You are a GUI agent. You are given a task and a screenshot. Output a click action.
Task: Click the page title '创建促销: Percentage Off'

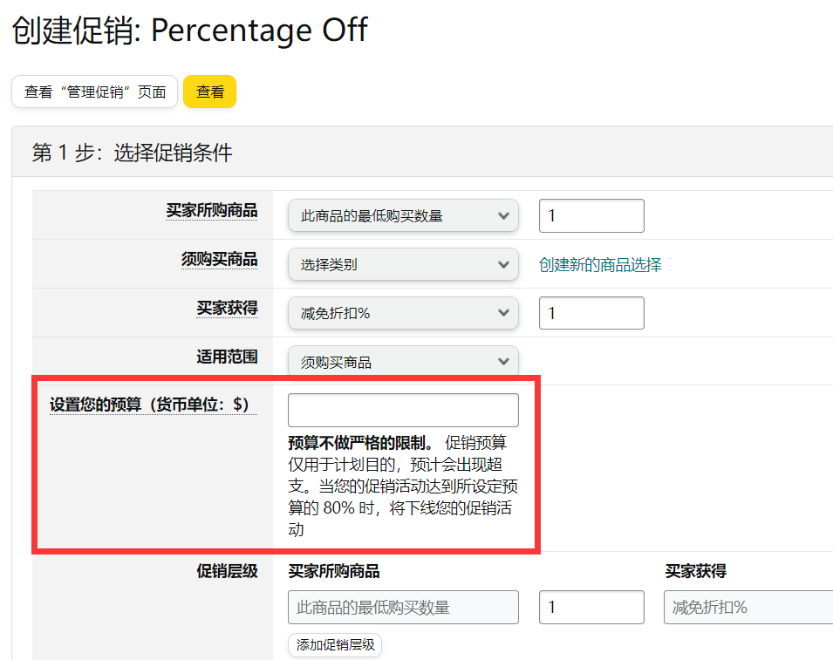tap(188, 31)
